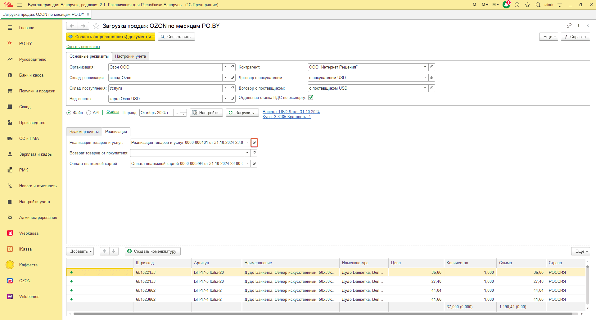
Task: Select the Файл radio button
Action: click(x=69, y=113)
